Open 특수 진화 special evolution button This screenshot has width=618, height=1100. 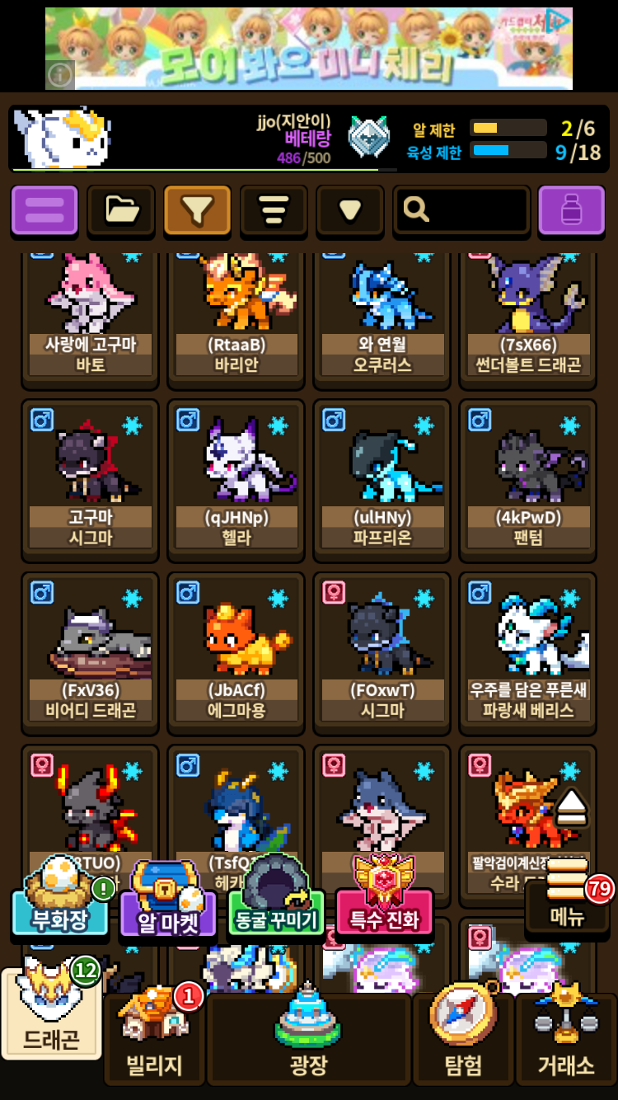click(x=384, y=897)
